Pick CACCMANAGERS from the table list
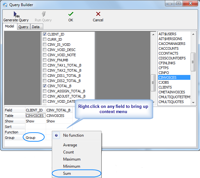Viewport: 200px width, 178px height. click(174, 44)
